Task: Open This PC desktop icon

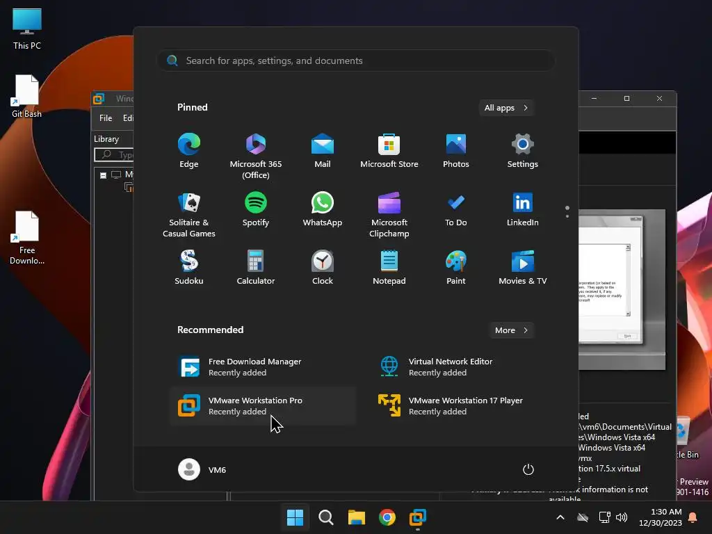Action: coord(27,29)
